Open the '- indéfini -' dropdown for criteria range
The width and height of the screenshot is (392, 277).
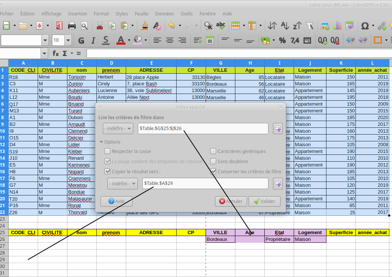(118, 129)
